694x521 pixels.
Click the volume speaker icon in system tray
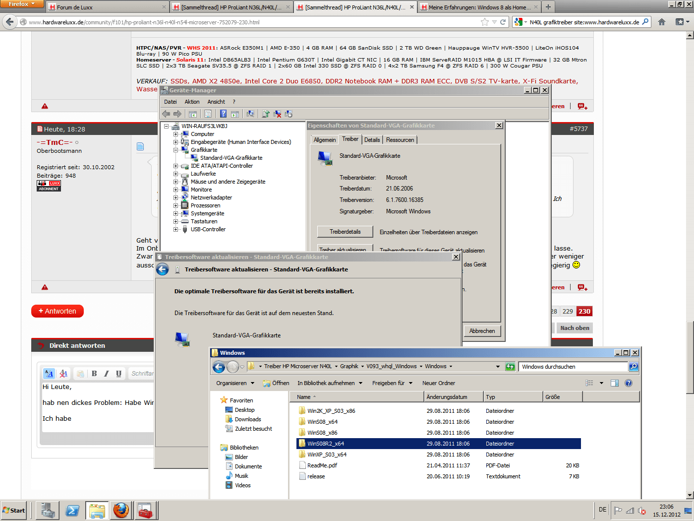(x=642, y=511)
